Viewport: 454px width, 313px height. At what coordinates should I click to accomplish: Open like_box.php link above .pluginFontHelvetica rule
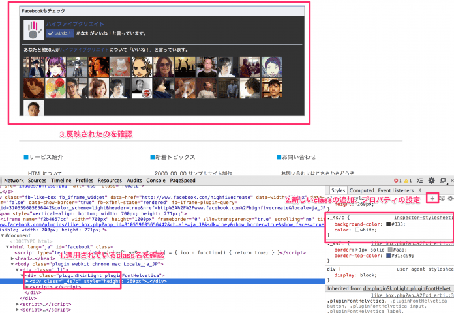click(x=412, y=295)
